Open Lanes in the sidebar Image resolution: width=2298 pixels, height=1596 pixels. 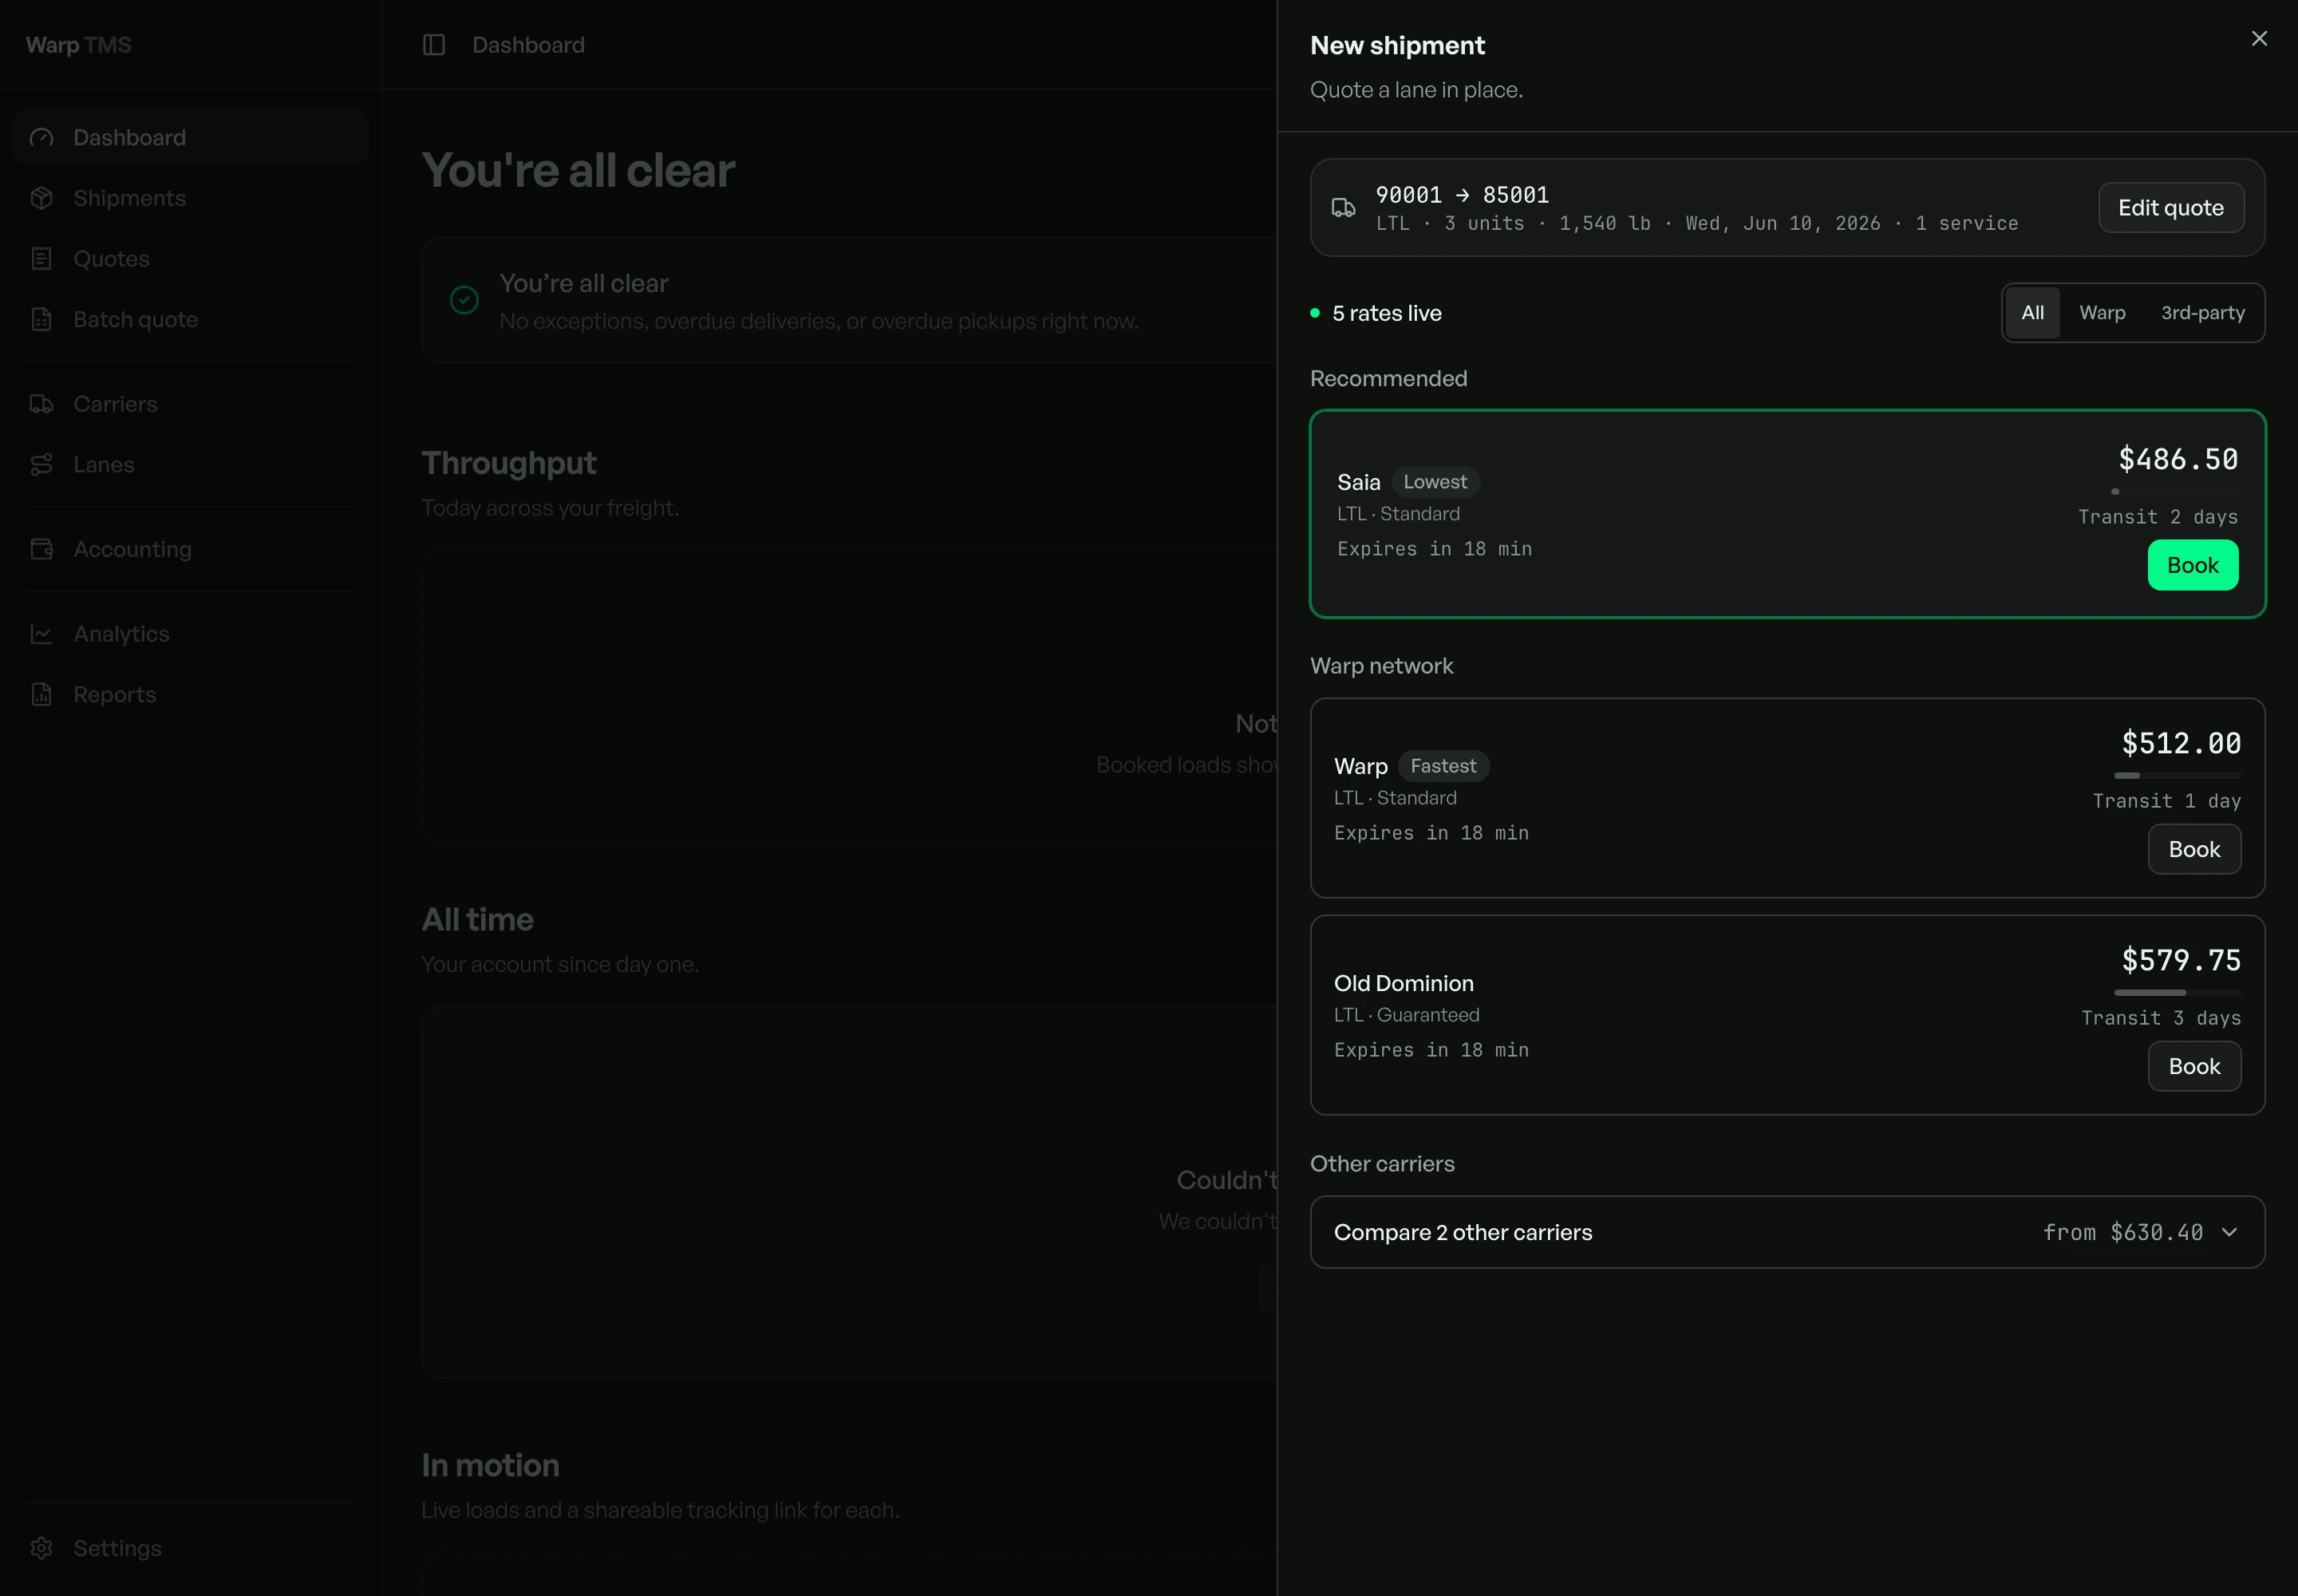pos(190,465)
